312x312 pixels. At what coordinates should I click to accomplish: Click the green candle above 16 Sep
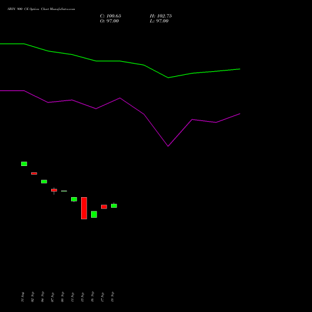point(94,215)
